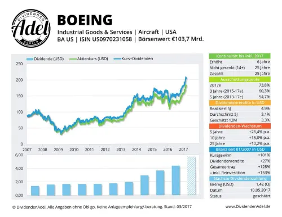The image size is (282, 217).
Task: Click the 'Dividendenrendite' +27% row
Action: (x=240, y=161)
